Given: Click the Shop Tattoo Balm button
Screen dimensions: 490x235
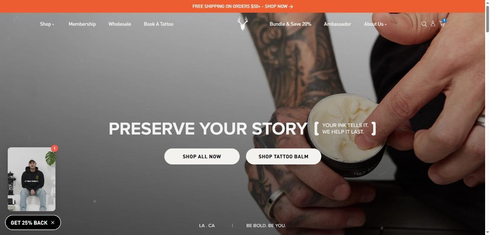Looking at the screenshot, I should point(283,156).
